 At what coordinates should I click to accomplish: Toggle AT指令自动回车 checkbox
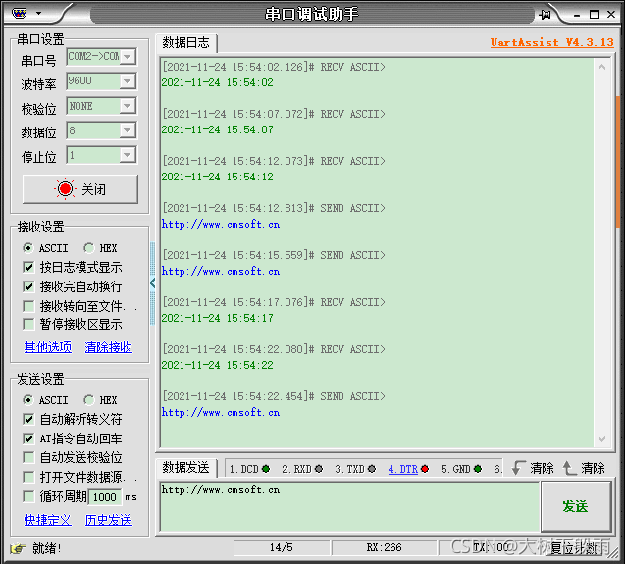pos(28,438)
